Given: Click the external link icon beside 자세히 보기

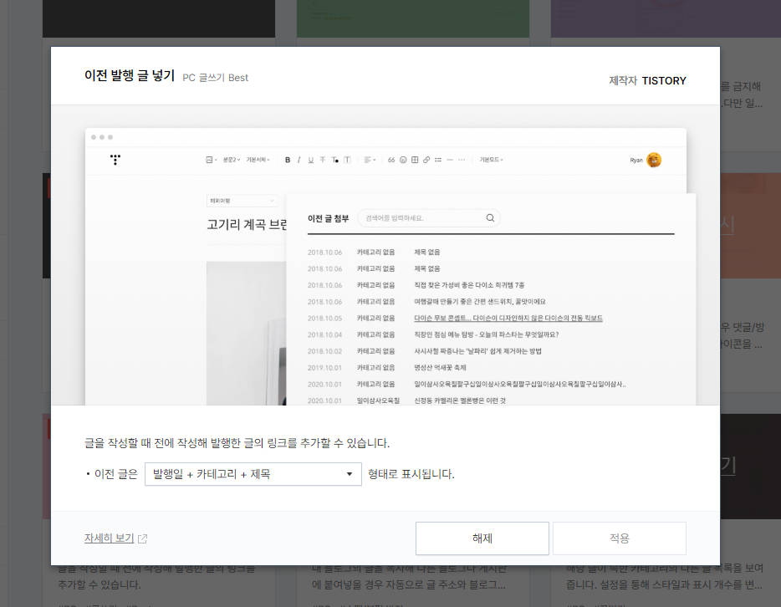Looking at the screenshot, I should (x=142, y=538).
